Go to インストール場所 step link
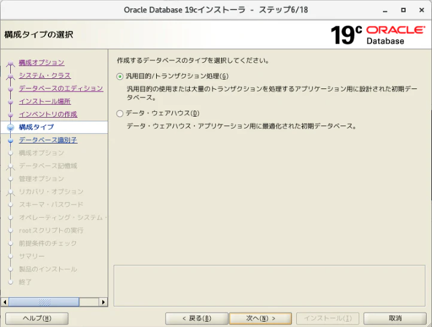 pyautogui.click(x=45, y=101)
